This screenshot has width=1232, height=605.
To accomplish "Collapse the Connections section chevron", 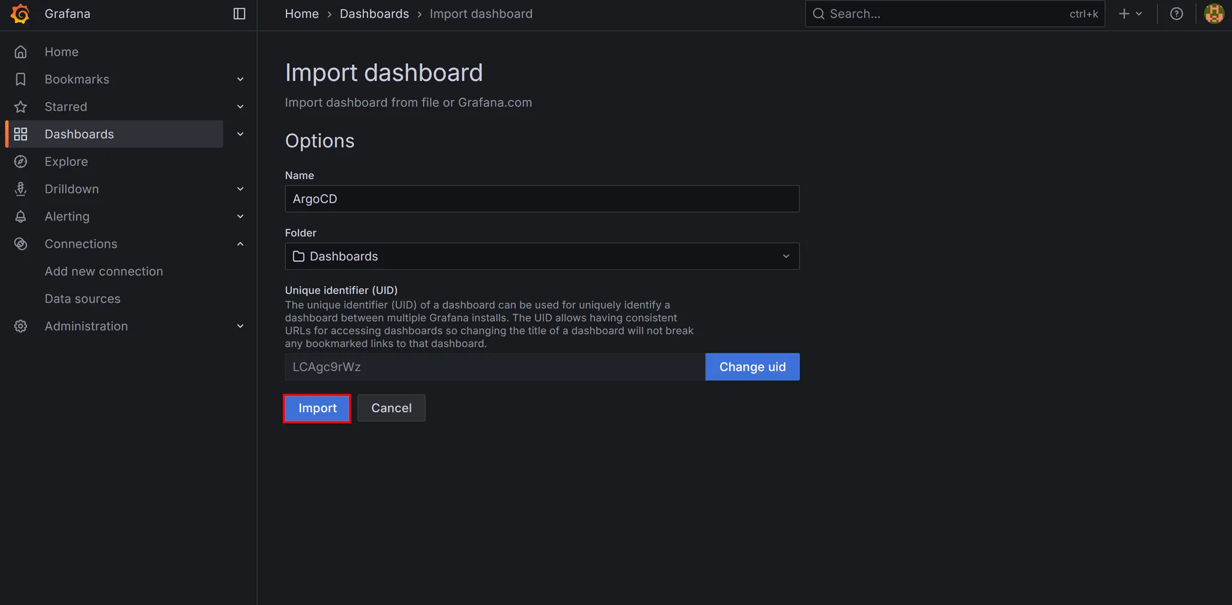I will (x=240, y=244).
